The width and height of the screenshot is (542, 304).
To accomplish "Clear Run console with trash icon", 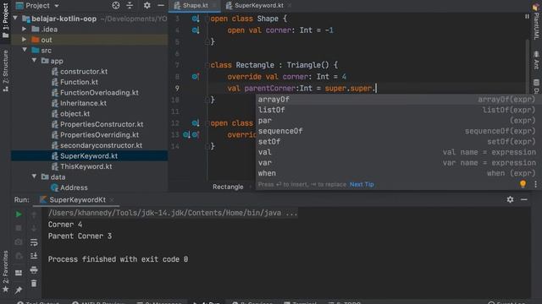I will click(34, 284).
